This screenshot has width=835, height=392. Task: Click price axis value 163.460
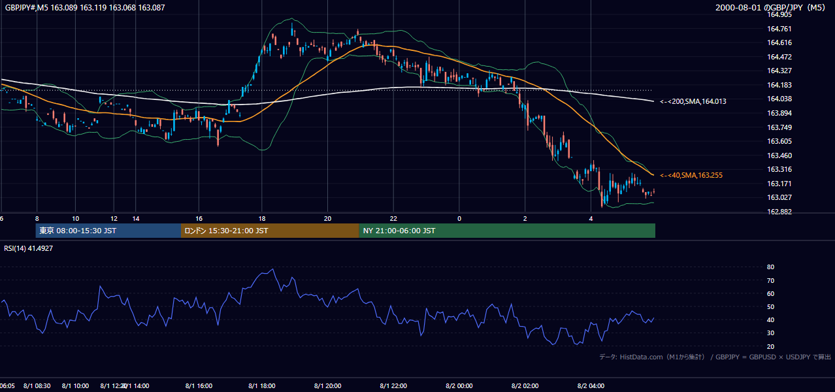(780, 155)
